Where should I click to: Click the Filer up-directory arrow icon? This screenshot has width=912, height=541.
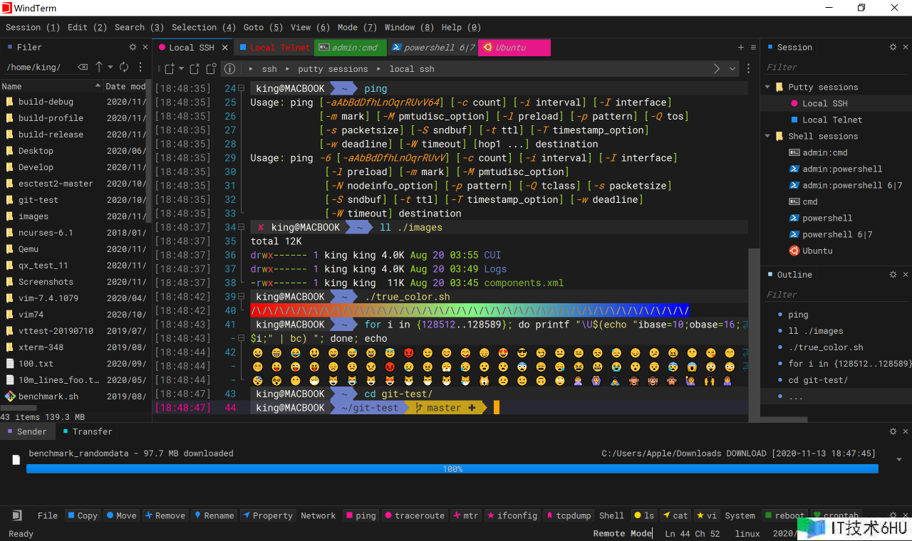point(99,67)
